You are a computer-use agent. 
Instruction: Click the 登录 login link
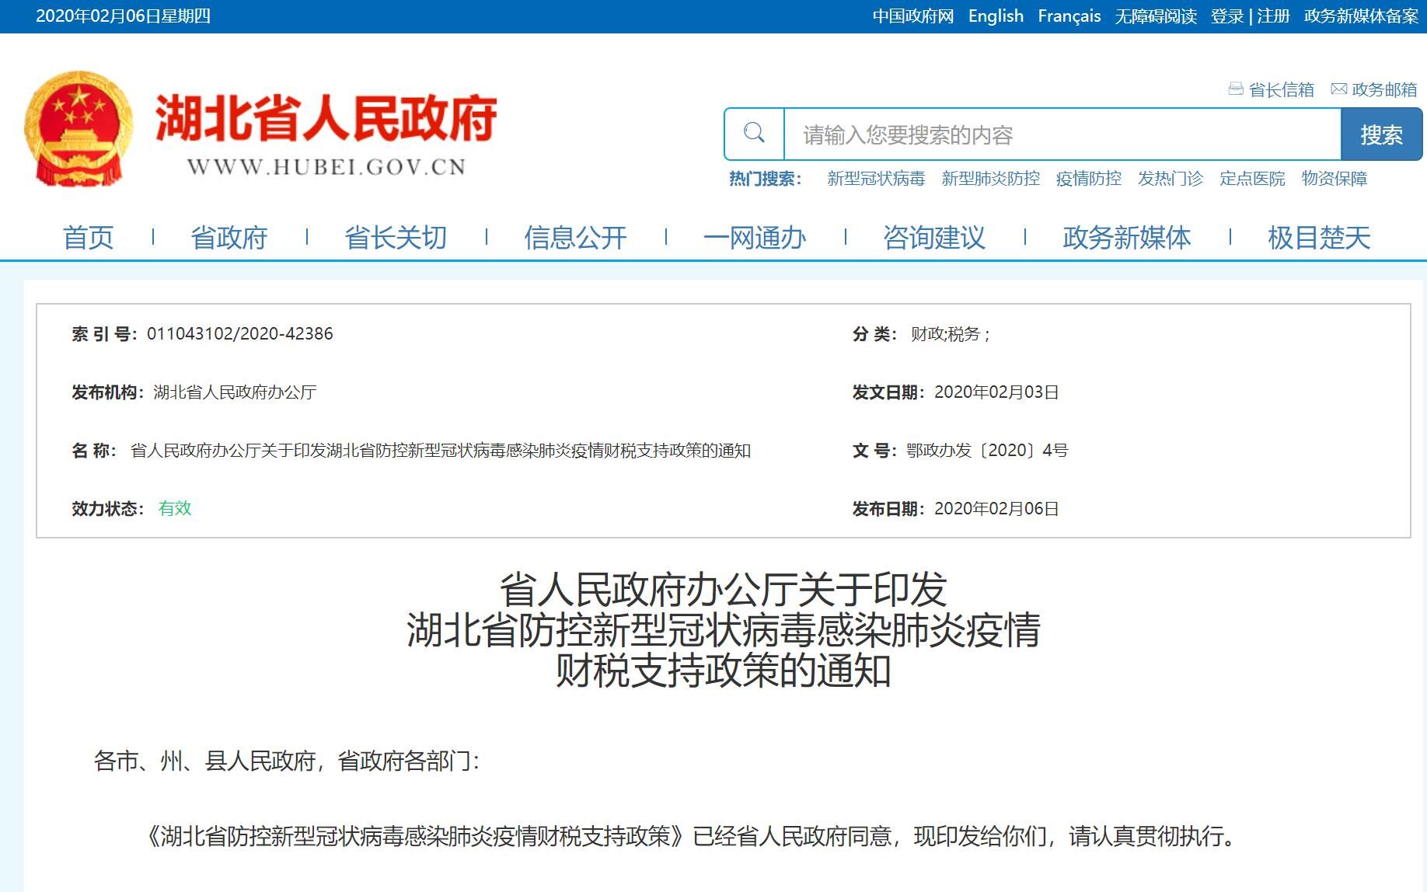click(1226, 16)
